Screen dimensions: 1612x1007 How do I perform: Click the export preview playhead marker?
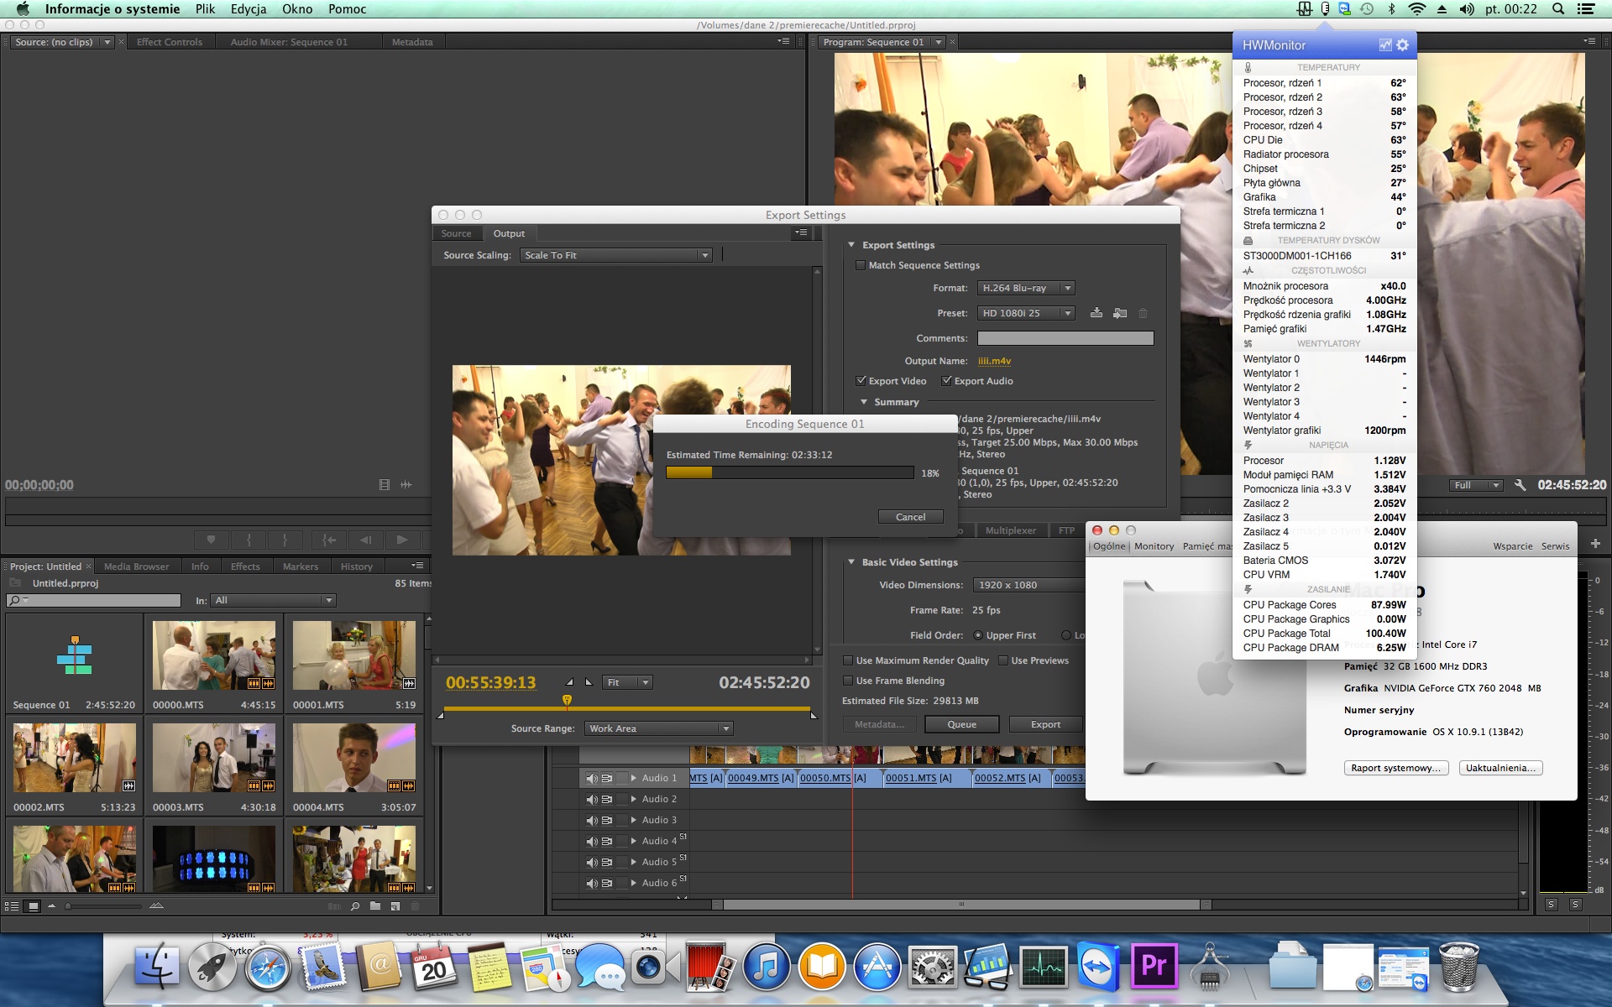click(567, 700)
